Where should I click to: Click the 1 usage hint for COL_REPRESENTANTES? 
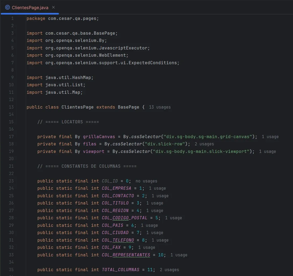coord(179,255)
